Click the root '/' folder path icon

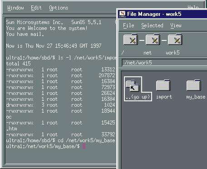tap(131, 40)
